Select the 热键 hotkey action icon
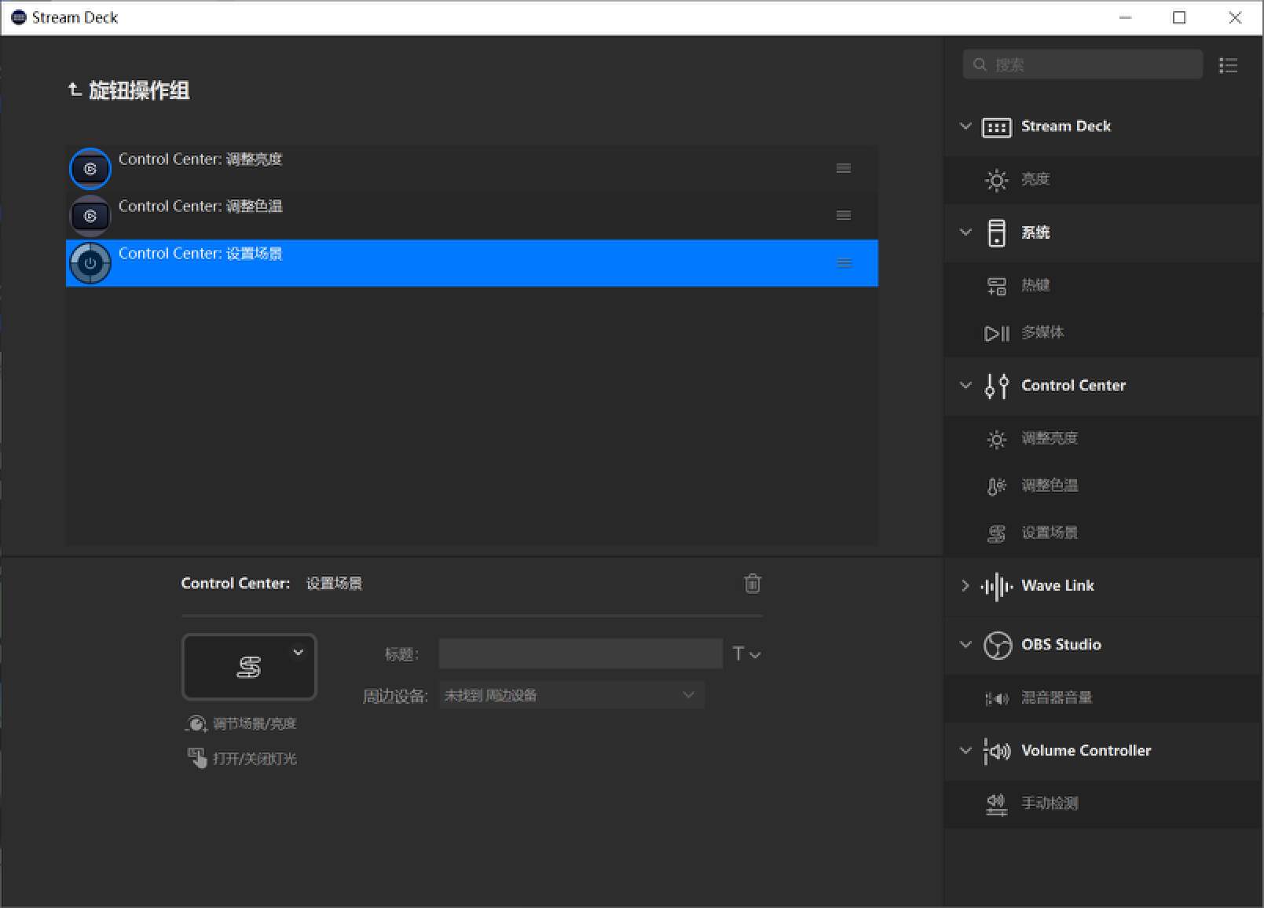Image resolution: width=1264 pixels, height=908 pixels. (x=996, y=285)
